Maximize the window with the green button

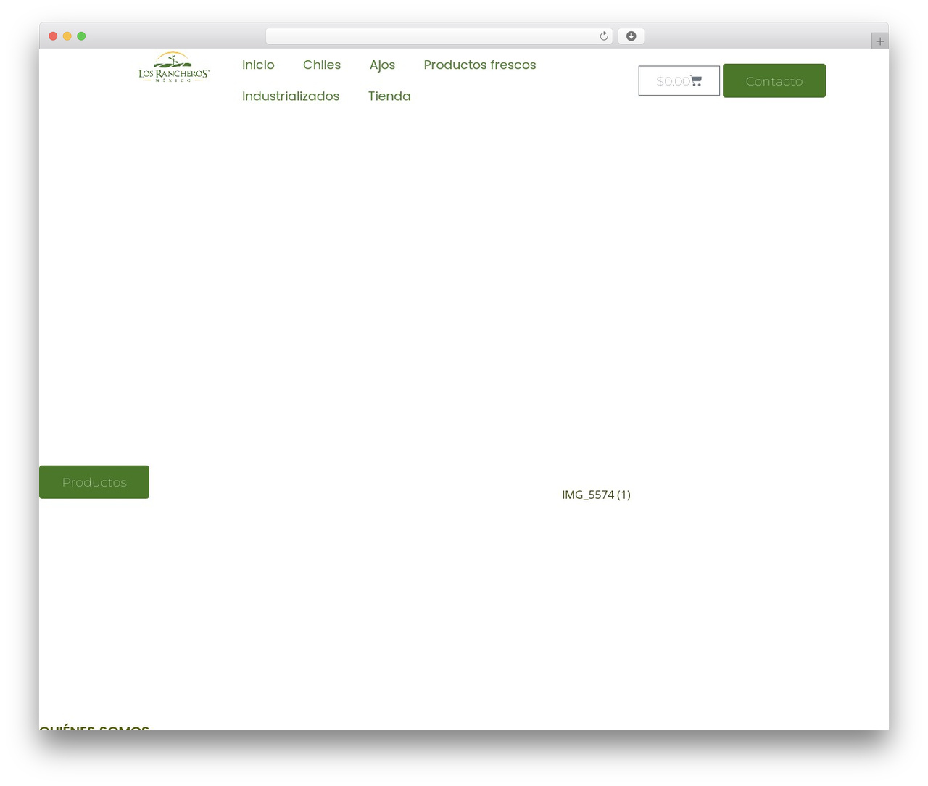pyautogui.click(x=81, y=36)
